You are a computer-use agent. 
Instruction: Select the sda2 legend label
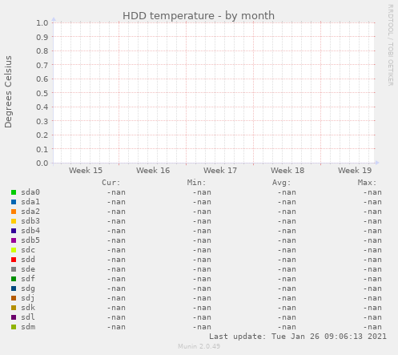pos(30,212)
